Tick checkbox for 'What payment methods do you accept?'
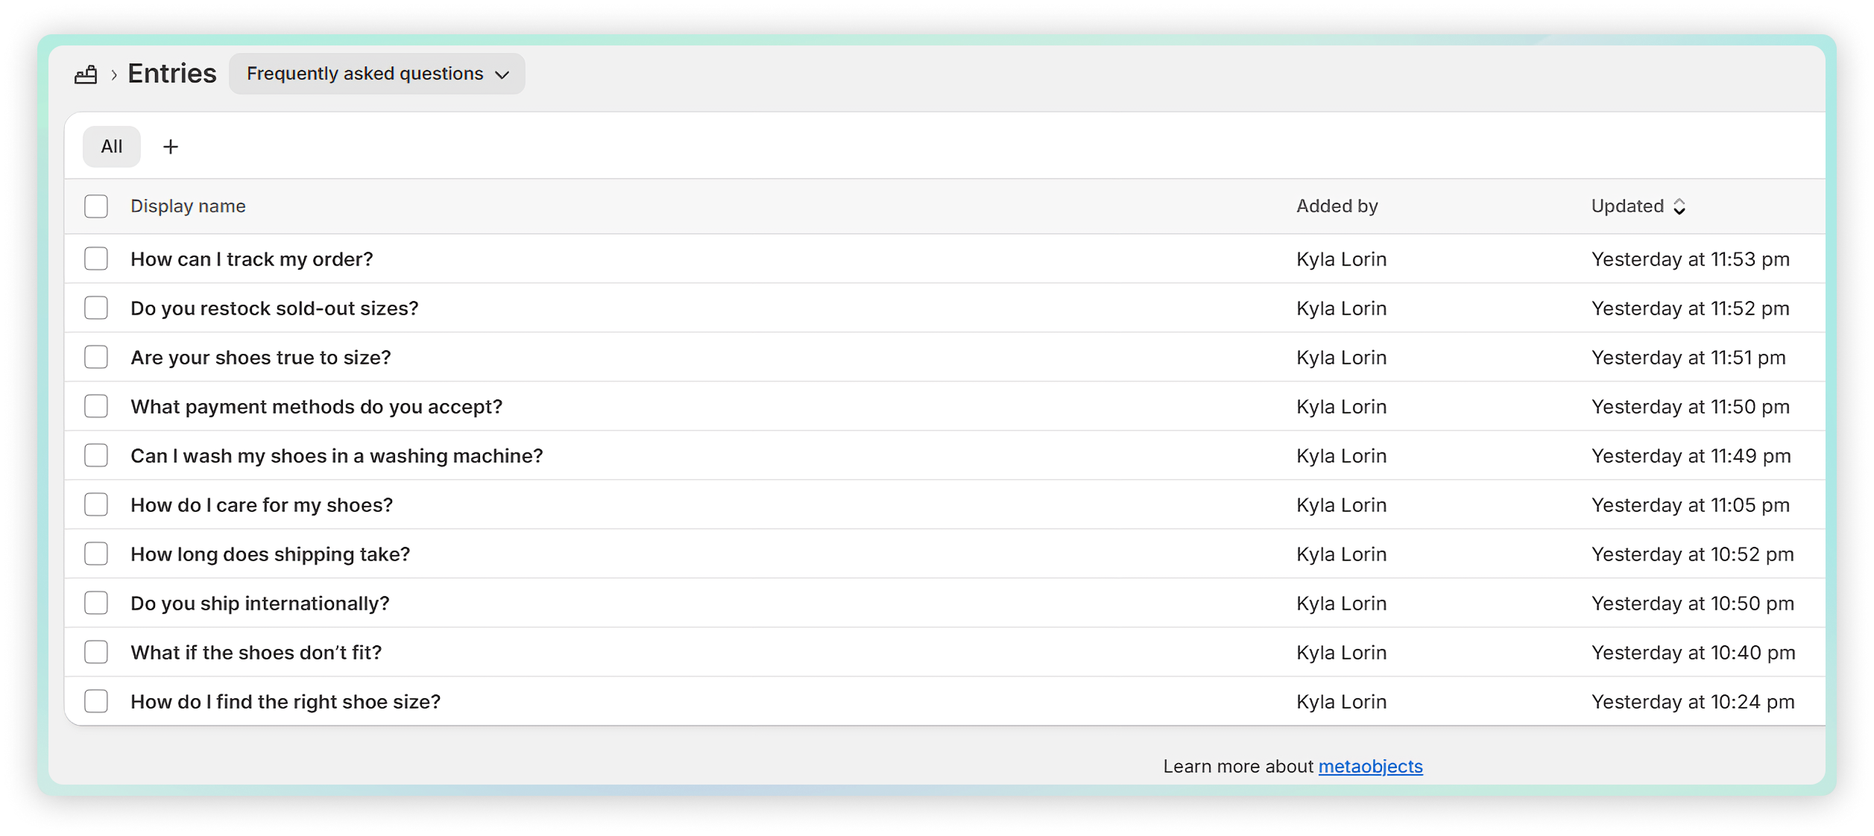The width and height of the screenshot is (1874, 836). coord(96,407)
